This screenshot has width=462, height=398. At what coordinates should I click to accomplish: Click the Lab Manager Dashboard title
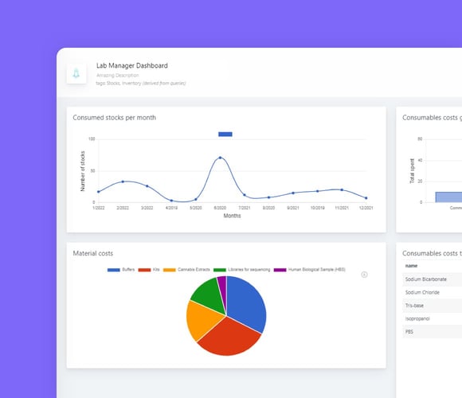point(132,65)
